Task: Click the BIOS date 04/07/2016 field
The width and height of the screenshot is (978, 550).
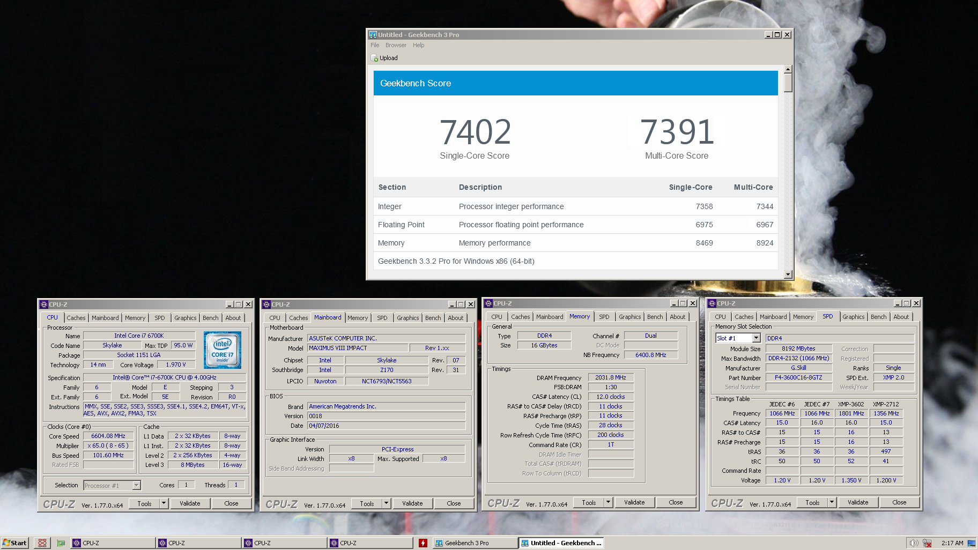Action: click(x=386, y=426)
